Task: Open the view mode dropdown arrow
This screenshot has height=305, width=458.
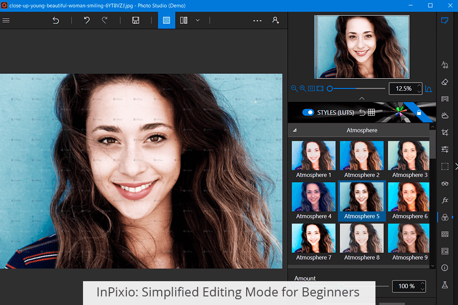Action: pyautogui.click(x=198, y=20)
